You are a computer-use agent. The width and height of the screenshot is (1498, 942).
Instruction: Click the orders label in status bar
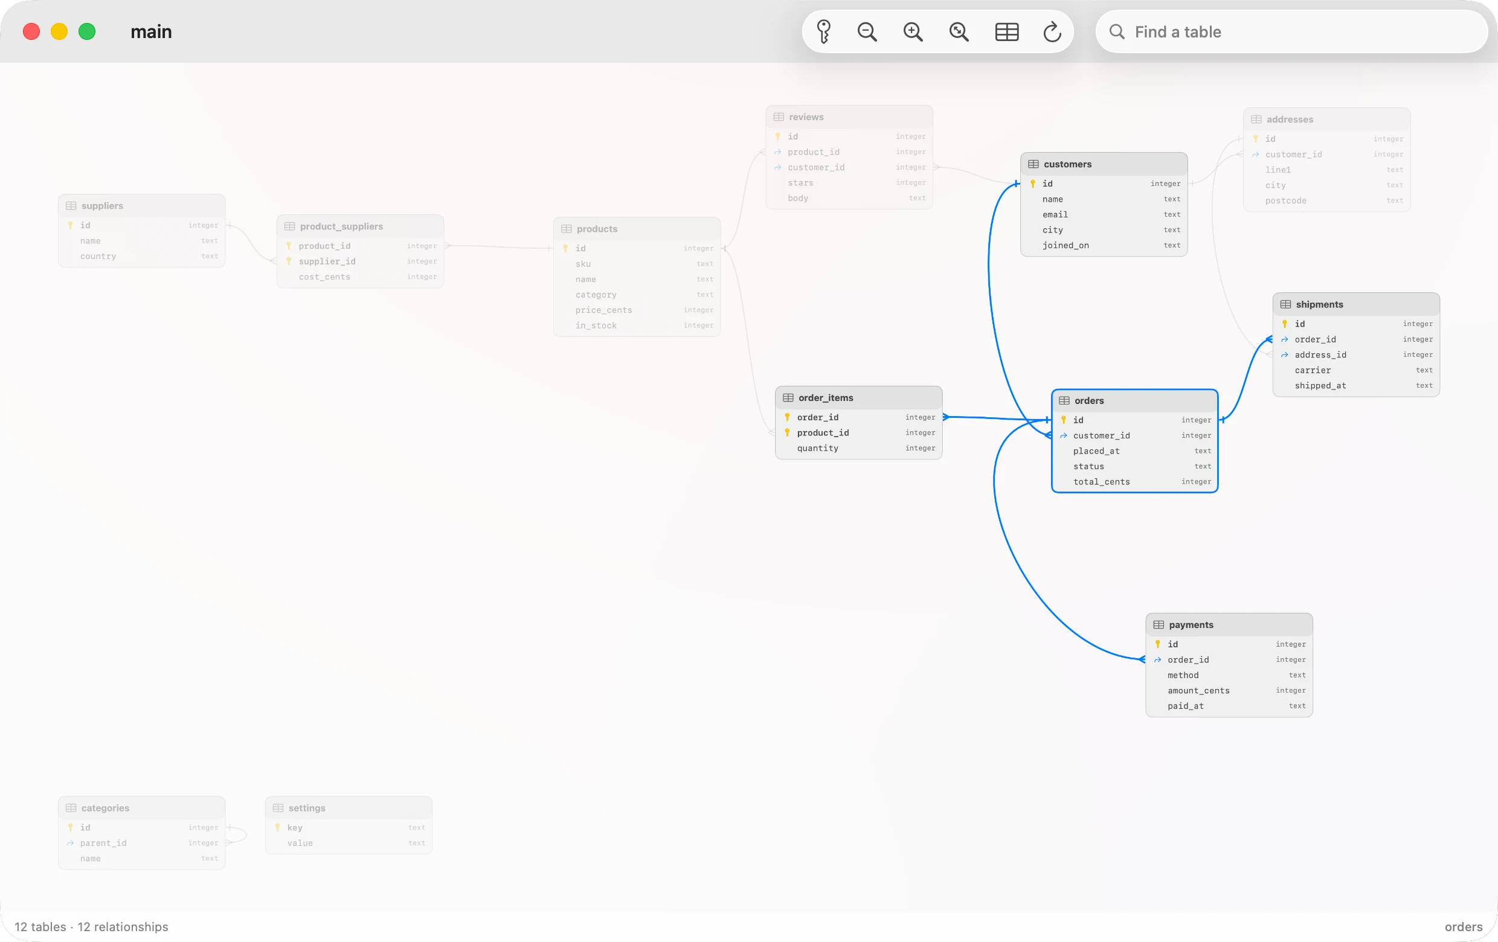(x=1463, y=927)
